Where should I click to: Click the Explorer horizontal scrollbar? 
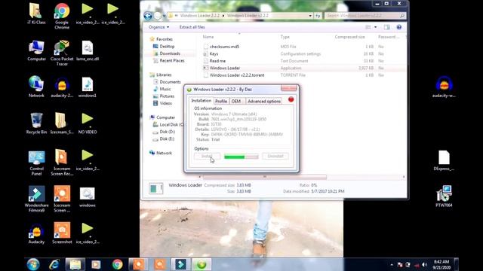point(265,177)
